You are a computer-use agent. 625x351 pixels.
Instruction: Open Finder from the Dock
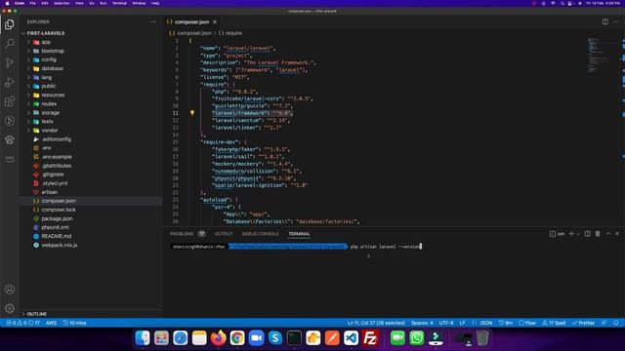(143, 338)
